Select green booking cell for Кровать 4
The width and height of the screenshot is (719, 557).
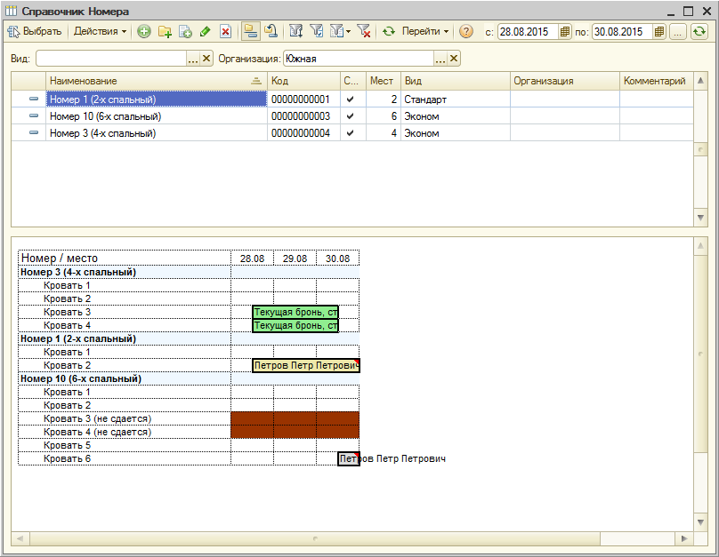point(295,325)
